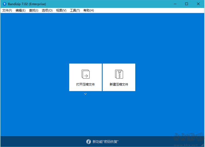This screenshot has width=205, height=147.
Task: Open the 工具(T) menu
Action: pos(75,10)
